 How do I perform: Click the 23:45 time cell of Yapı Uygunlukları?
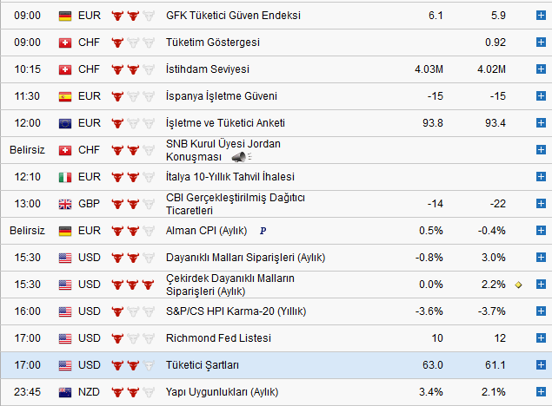pyautogui.click(x=25, y=392)
